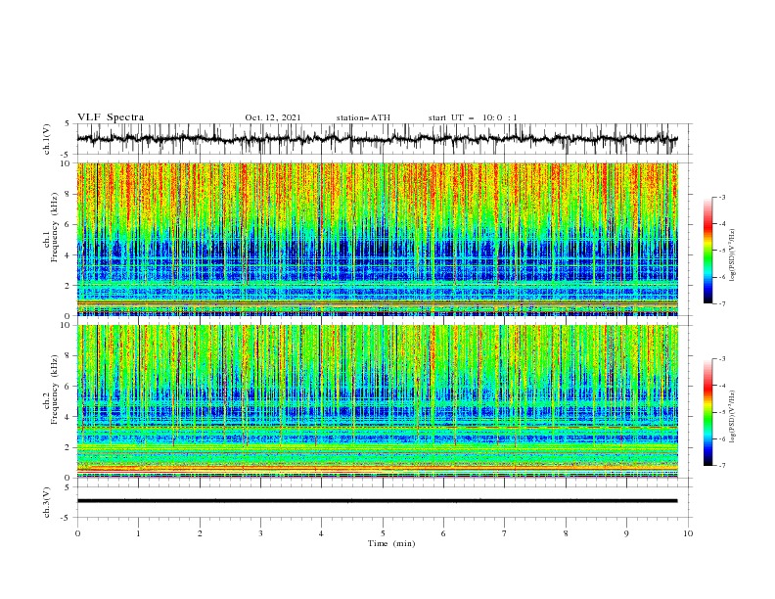Click the "-3" label on ch.1 colorbar
The height and width of the screenshot is (599, 775).
tap(722, 198)
